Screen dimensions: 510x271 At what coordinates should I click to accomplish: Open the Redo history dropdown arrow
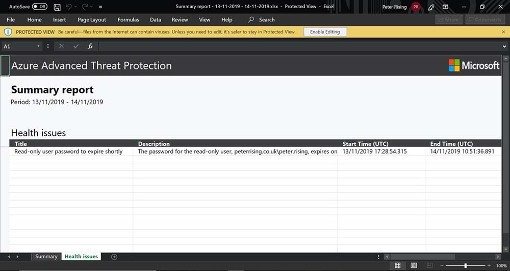coord(92,7)
